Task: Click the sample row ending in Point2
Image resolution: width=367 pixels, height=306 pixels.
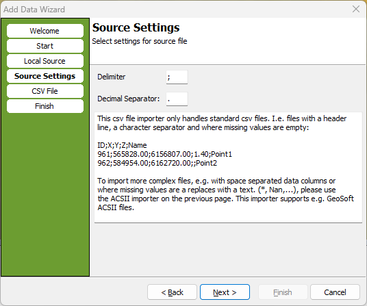Action: pos(157,163)
